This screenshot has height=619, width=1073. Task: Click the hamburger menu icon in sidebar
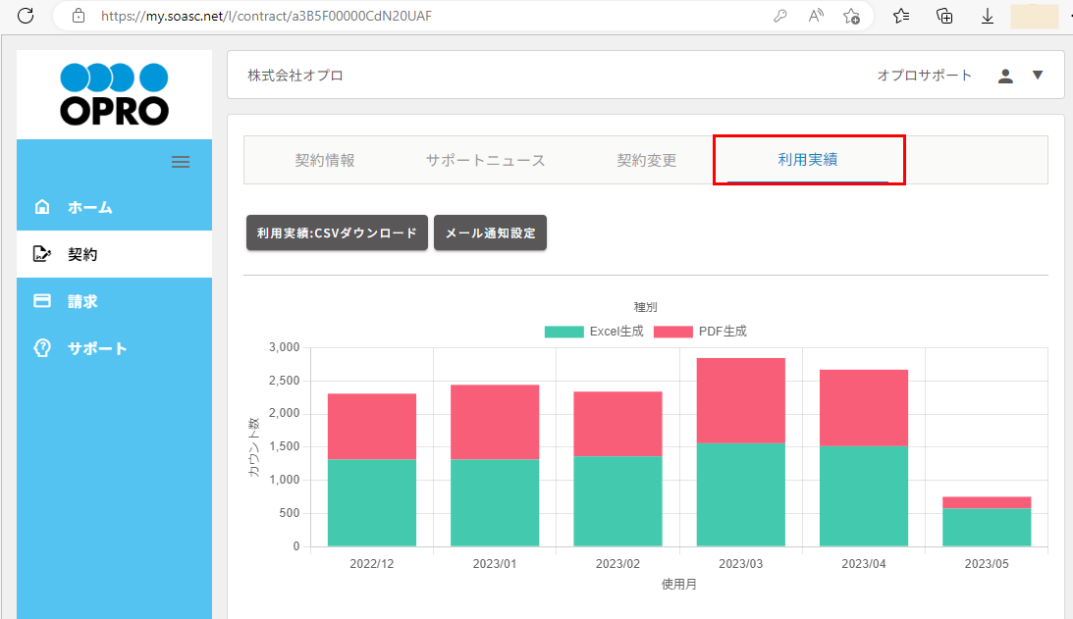(x=181, y=162)
